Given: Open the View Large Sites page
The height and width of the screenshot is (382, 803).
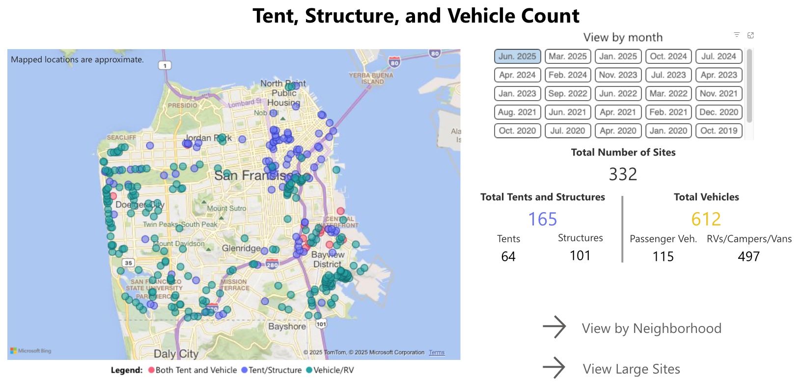Looking at the screenshot, I should [631, 369].
